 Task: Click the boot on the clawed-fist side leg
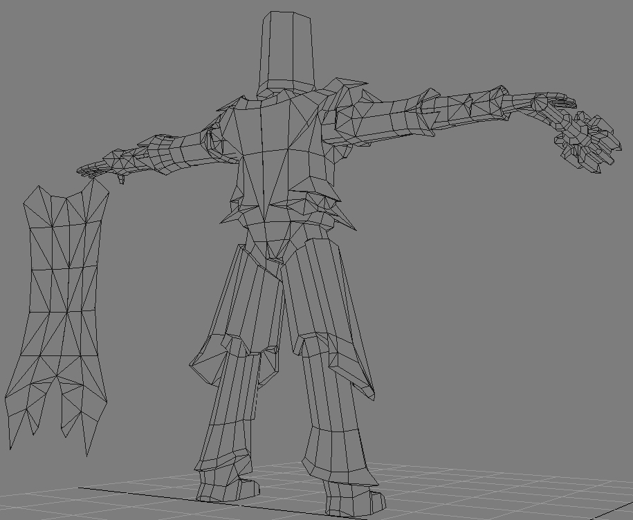(x=354, y=498)
